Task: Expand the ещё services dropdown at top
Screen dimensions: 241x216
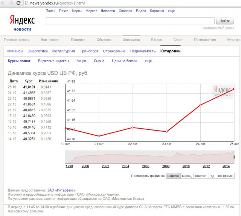Action: 171,11
